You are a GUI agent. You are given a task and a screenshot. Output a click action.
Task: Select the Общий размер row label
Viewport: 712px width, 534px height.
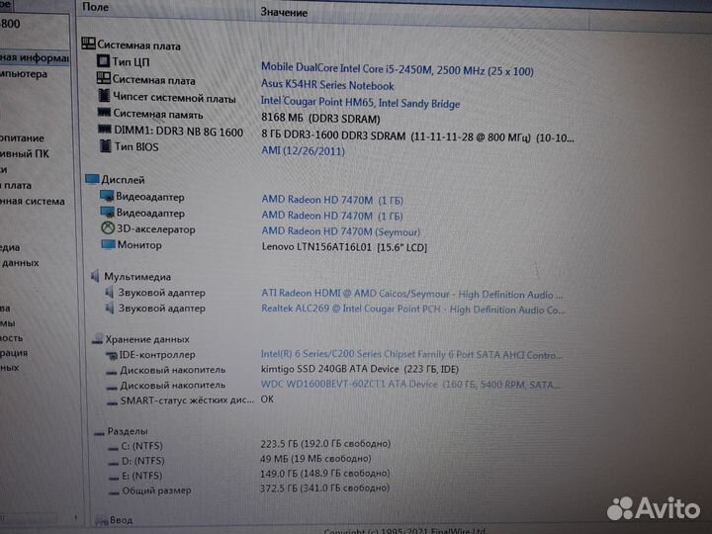[x=156, y=490]
